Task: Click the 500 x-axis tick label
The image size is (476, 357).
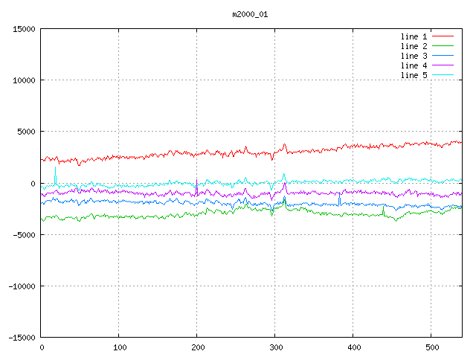Action: [x=431, y=347]
